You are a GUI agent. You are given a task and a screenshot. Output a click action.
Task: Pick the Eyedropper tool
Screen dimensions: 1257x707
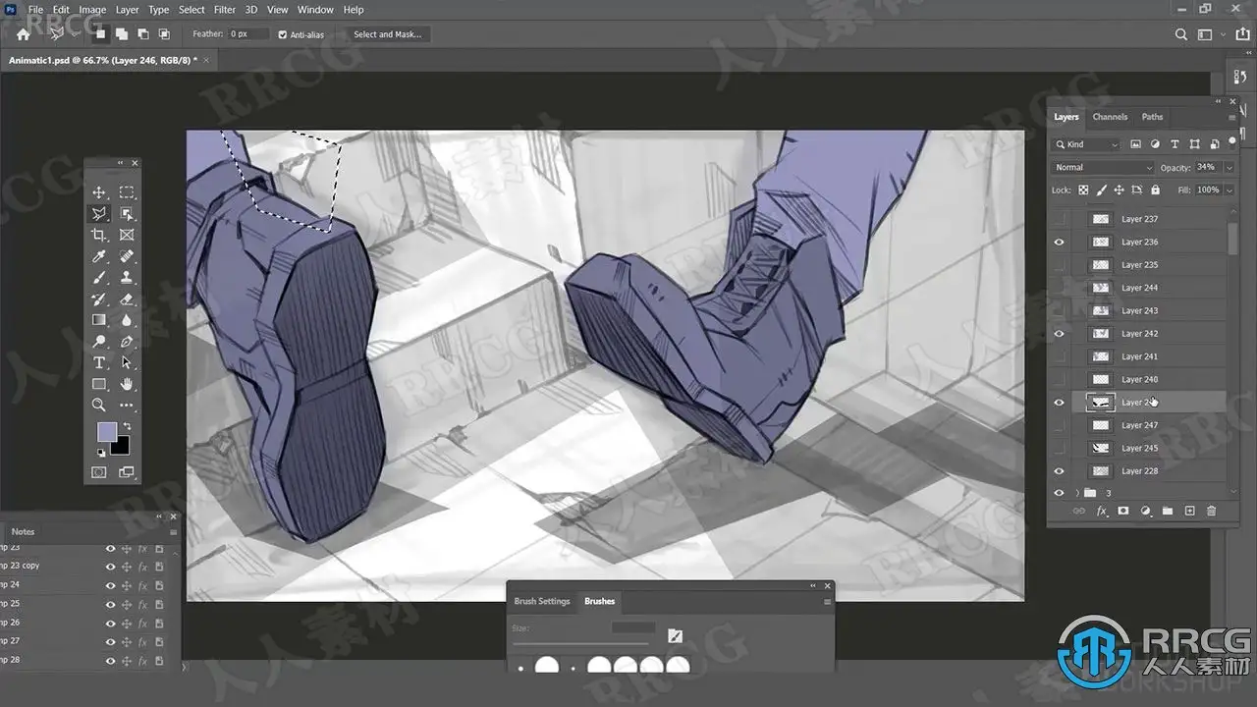pos(99,257)
